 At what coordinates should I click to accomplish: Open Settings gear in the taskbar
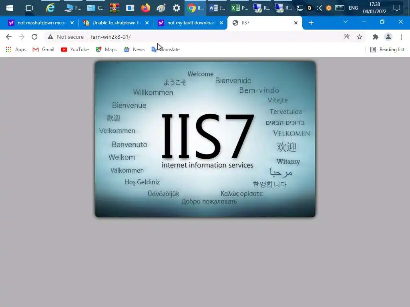(x=177, y=8)
